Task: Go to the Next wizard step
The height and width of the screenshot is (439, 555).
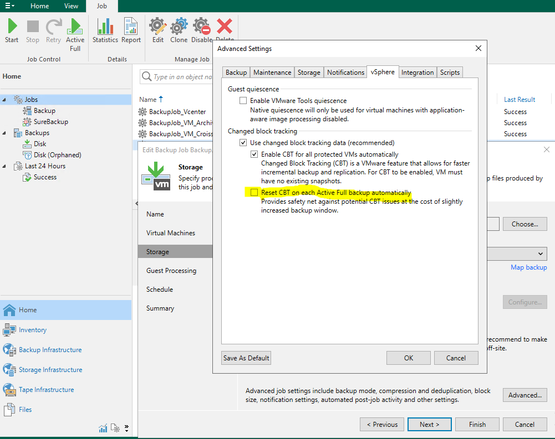Action: pyautogui.click(x=429, y=425)
